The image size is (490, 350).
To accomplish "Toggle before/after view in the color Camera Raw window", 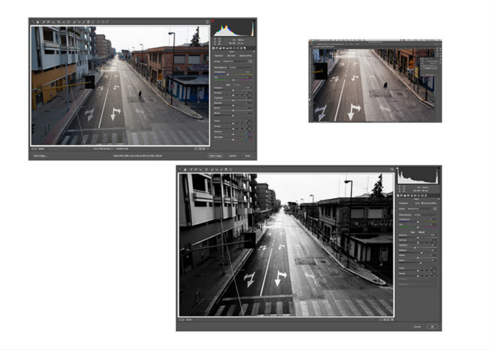I will click(196, 149).
